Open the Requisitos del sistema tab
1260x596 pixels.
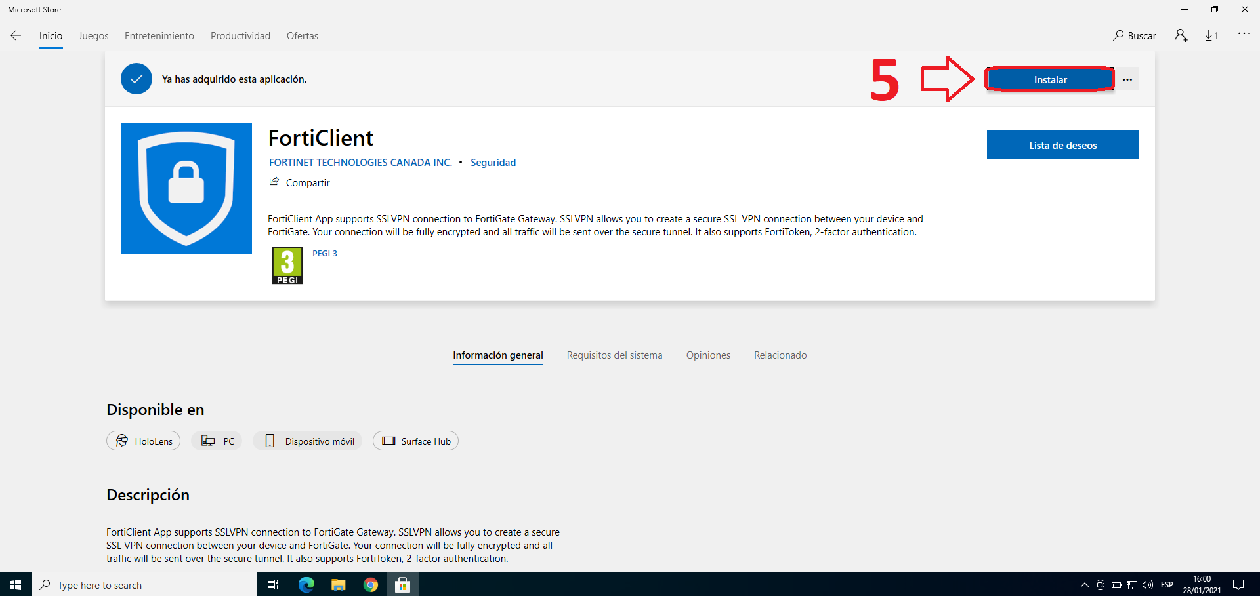pyautogui.click(x=614, y=355)
